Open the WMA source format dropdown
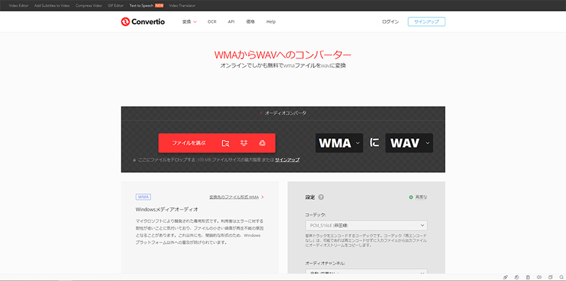 click(x=340, y=143)
